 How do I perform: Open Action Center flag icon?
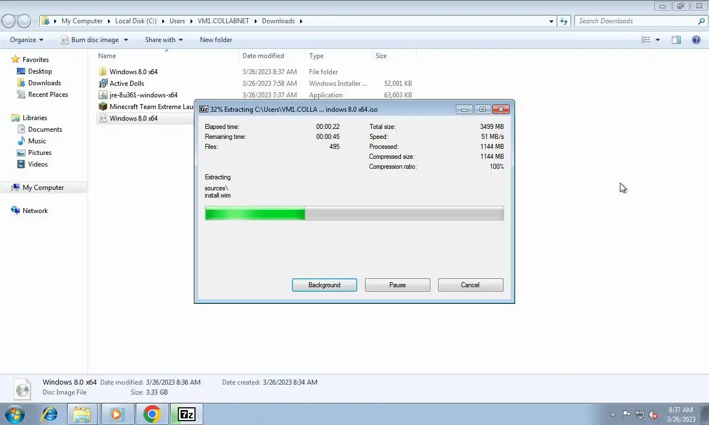pos(626,414)
